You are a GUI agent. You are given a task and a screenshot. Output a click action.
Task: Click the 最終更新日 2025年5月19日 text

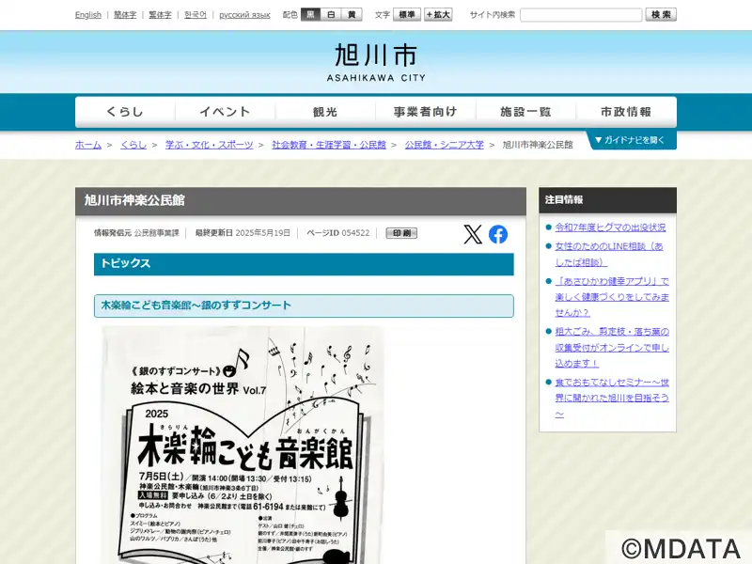[243, 233]
